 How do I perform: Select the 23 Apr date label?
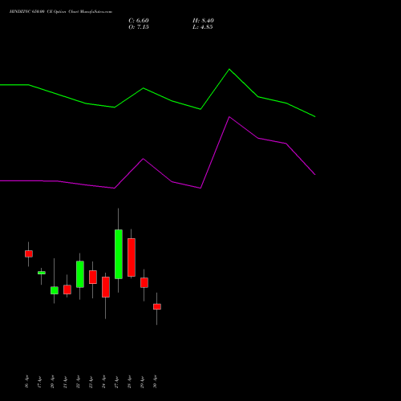[91, 382]
